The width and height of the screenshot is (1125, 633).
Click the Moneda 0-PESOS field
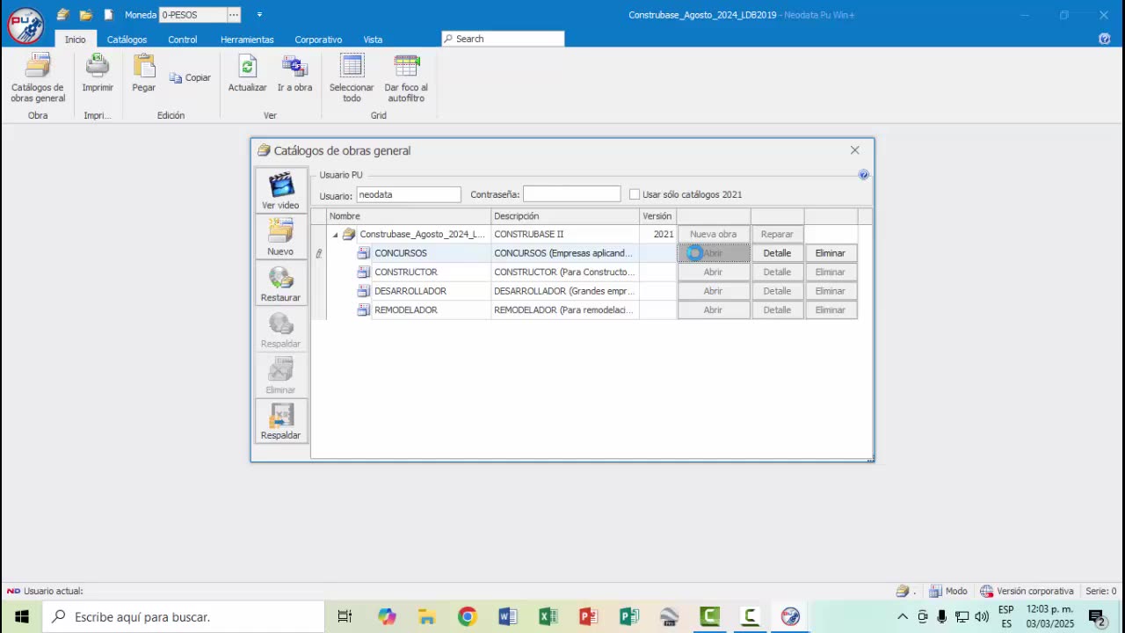192,15
